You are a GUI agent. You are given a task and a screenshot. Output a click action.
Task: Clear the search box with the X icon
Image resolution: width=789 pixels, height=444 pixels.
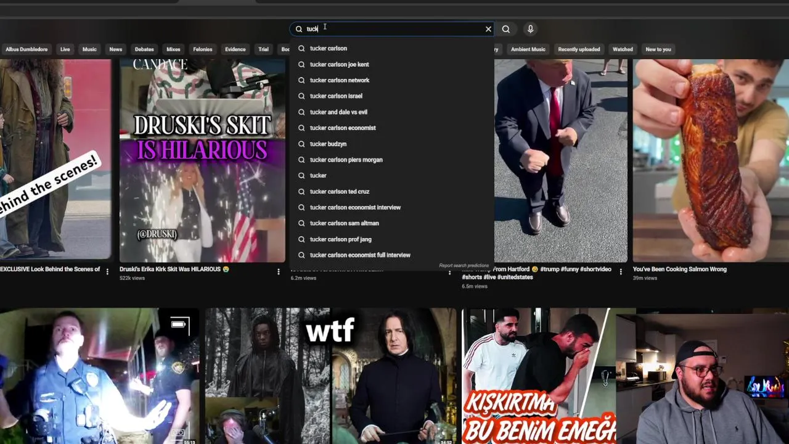(488, 29)
